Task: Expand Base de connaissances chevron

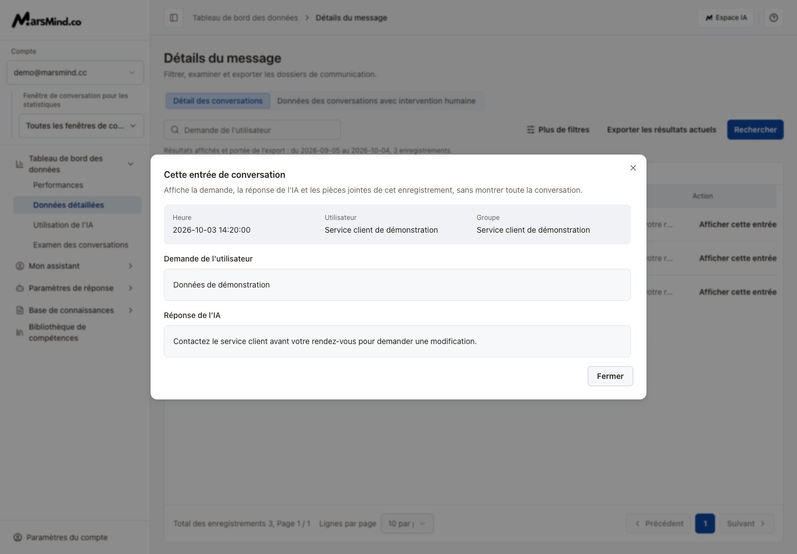Action: [131, 310]
